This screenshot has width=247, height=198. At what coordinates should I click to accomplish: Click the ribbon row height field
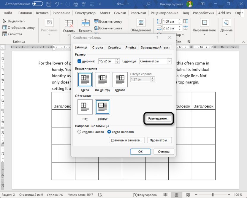click(x=170, y=21)
